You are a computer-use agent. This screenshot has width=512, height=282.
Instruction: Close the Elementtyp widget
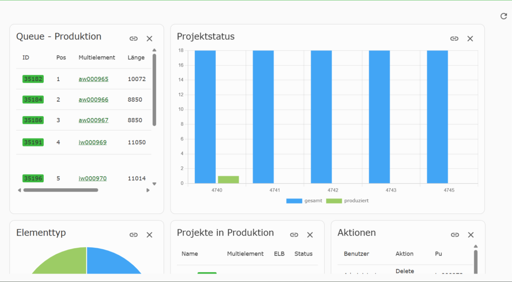(150, 235)
